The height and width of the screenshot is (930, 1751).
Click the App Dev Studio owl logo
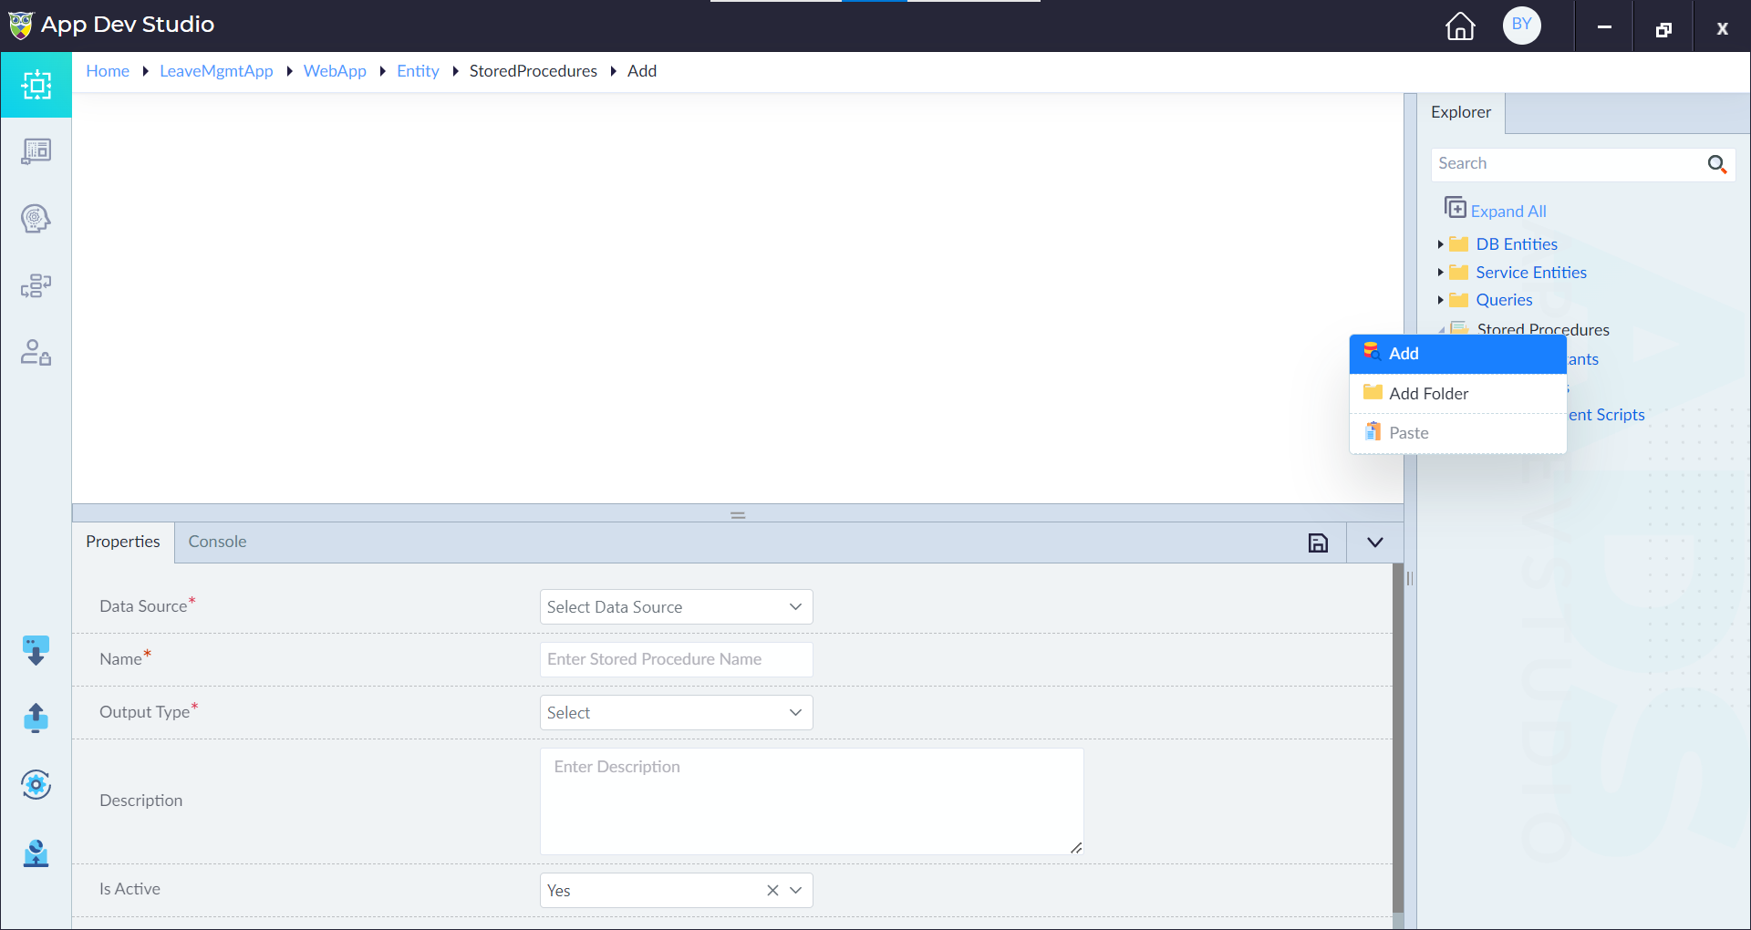click(x=21, y=25)
